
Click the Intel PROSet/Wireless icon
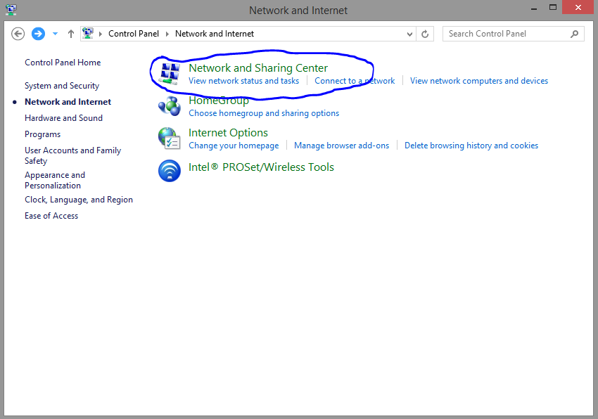coord(170,170)
